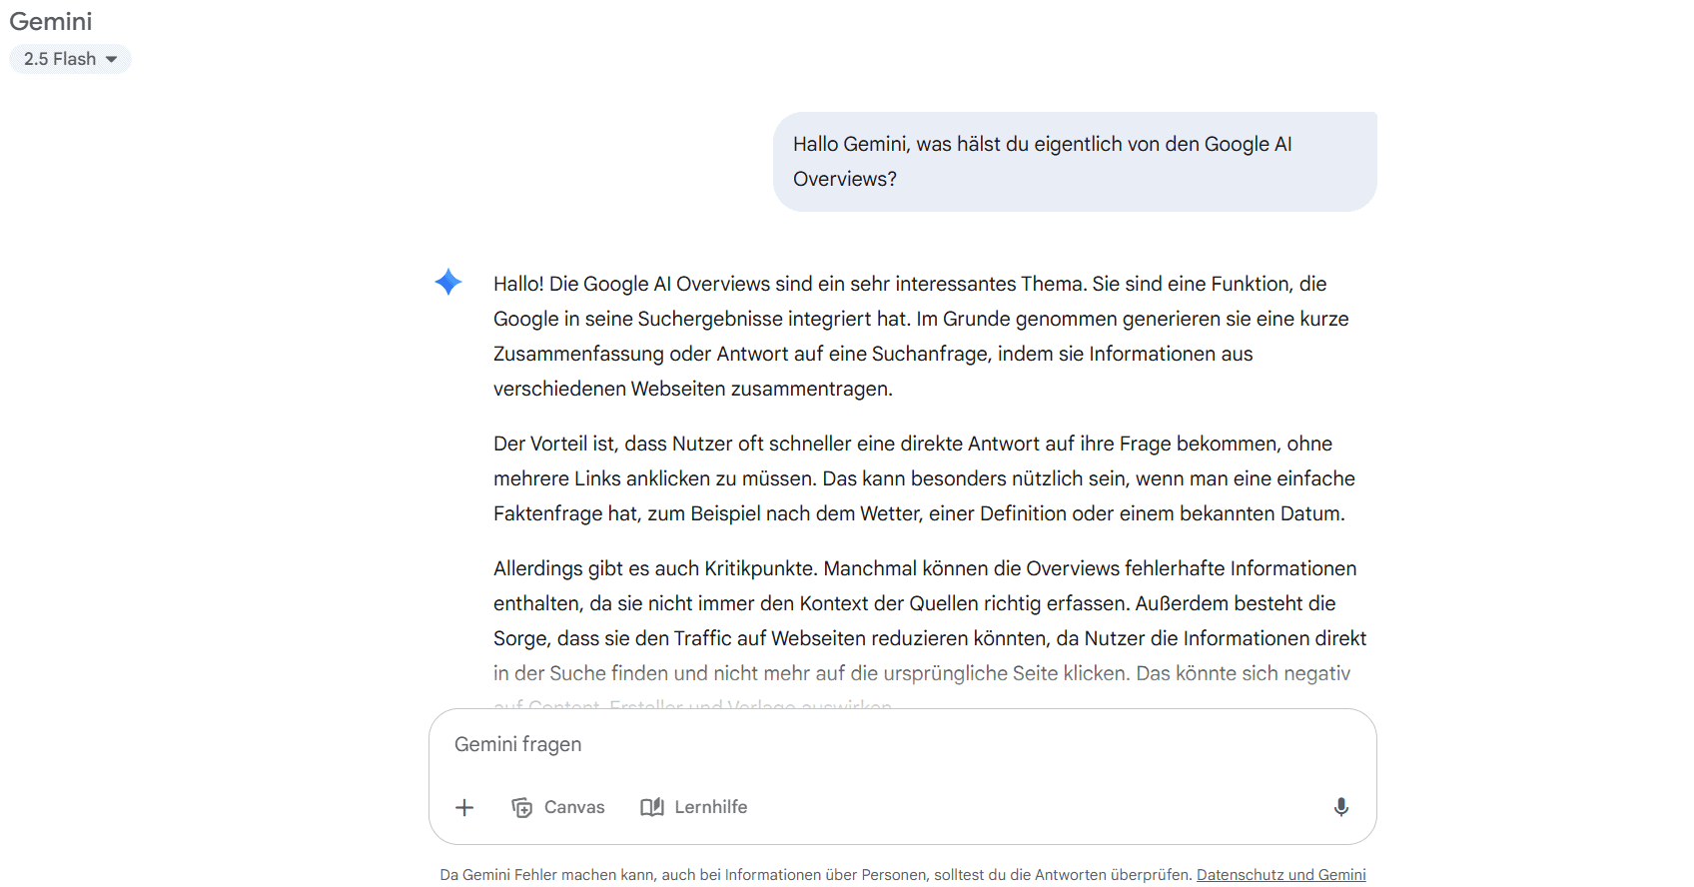1694x887 pixels.
Task: Click the Canvas icon in prompt bar
Action: (522, 807)
